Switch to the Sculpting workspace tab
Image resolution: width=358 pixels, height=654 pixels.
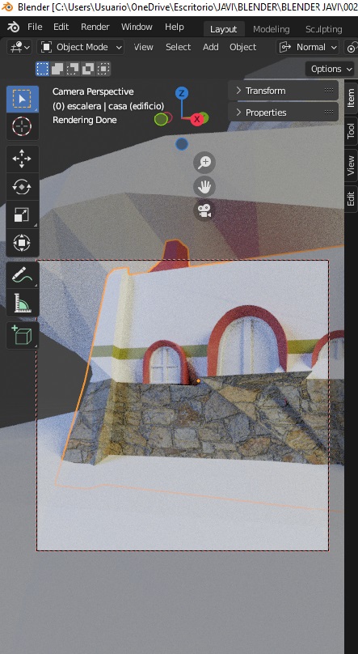pyautogui.click(x=323, y=29)
